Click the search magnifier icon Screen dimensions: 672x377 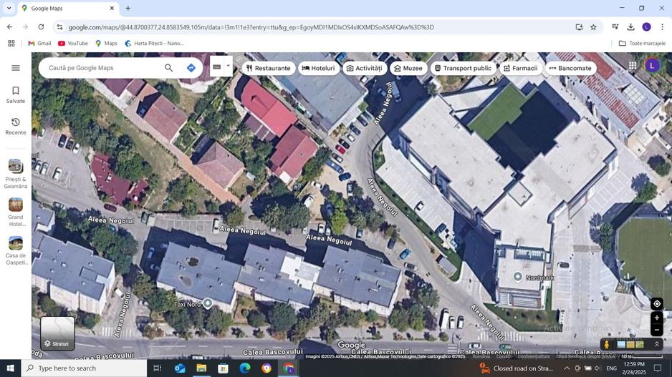pos(169,68)
